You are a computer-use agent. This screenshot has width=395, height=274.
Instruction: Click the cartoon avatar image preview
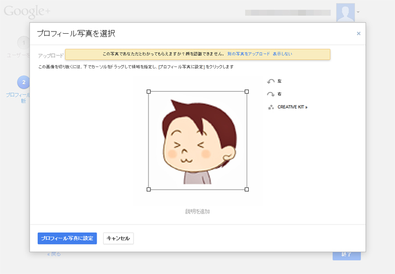tap(197, 141)
